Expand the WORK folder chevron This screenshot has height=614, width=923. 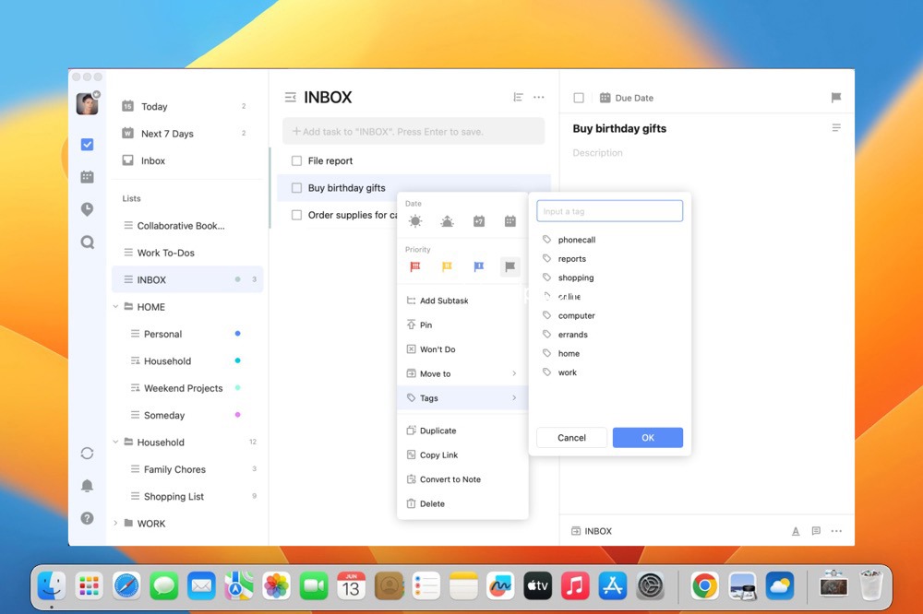point(115,523)
